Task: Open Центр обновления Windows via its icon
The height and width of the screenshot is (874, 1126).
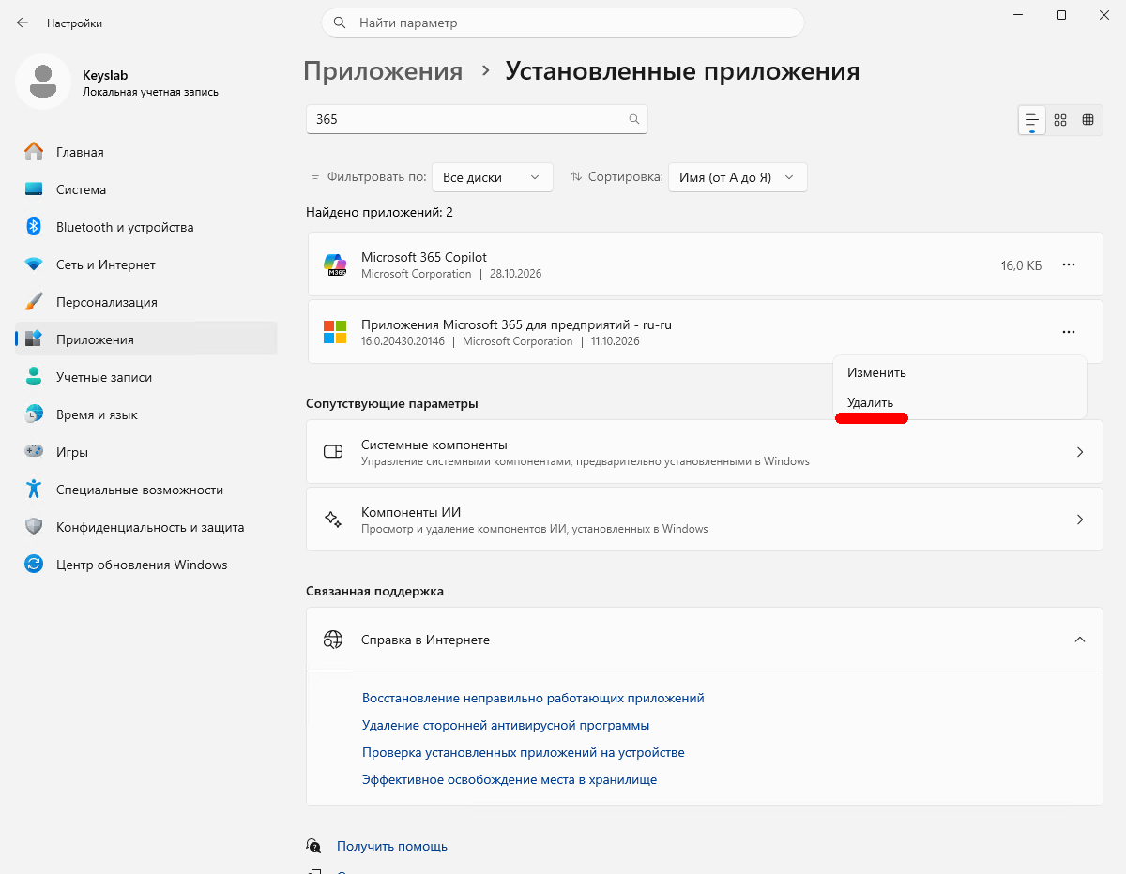Action: tap(34, 565)
